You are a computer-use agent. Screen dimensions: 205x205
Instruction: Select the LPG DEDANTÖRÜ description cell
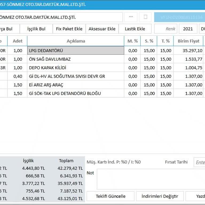[x=76, y=51]
